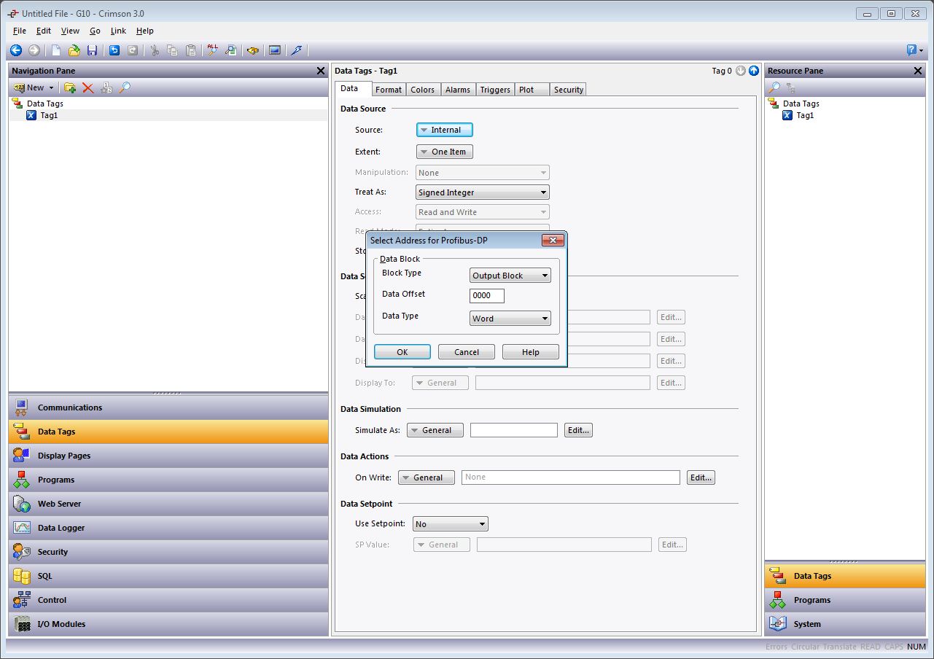Switch to the Colors tab
This screenshot has height=659, width=934.
[423, 90]
